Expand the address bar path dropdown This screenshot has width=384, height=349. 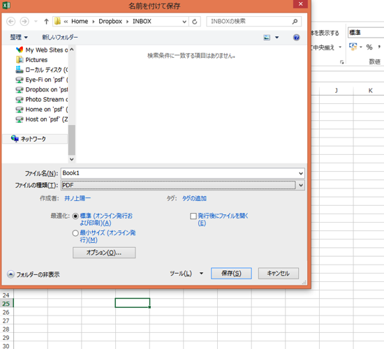click(184, 22)
